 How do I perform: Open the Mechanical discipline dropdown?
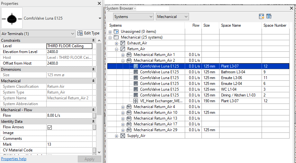pos(172,17)
